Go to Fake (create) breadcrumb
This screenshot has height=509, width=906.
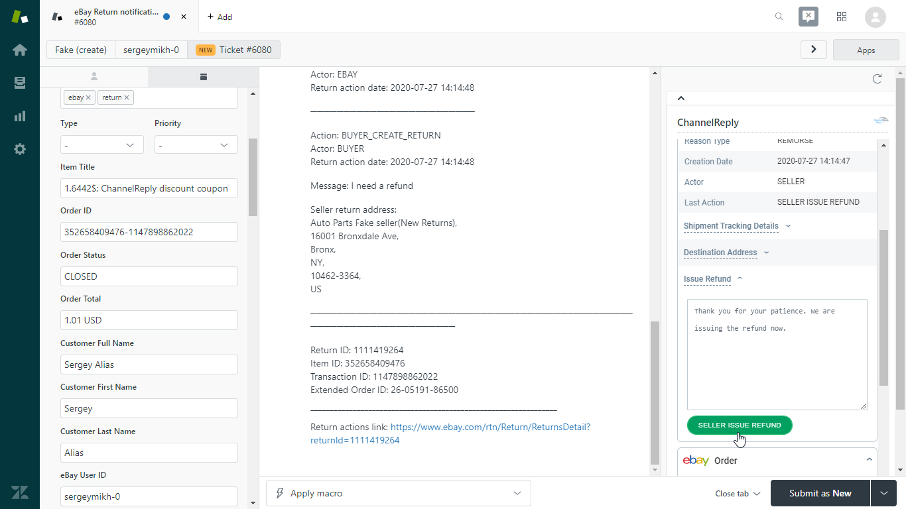(x=81, y=50)
